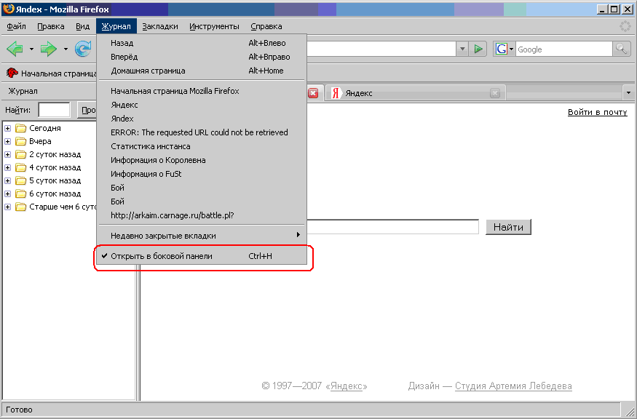Click the green Forward arrow button

coord(49,49)
